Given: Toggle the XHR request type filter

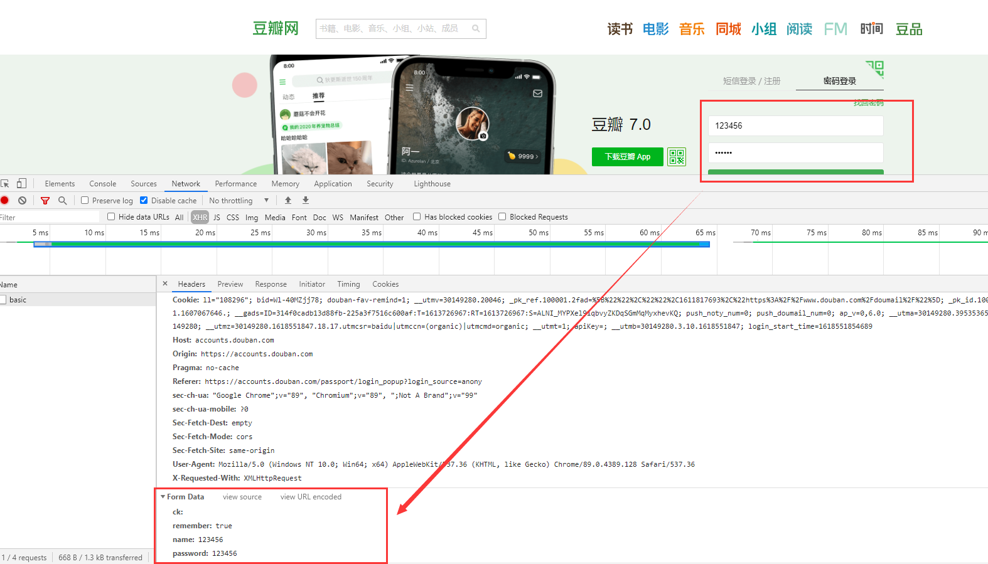Looking at the screenshot, I should [x=200, y=218].
